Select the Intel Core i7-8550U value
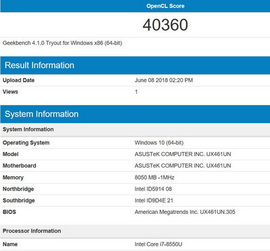This screenshot has width=270, height=251. (x=159, y=244)
